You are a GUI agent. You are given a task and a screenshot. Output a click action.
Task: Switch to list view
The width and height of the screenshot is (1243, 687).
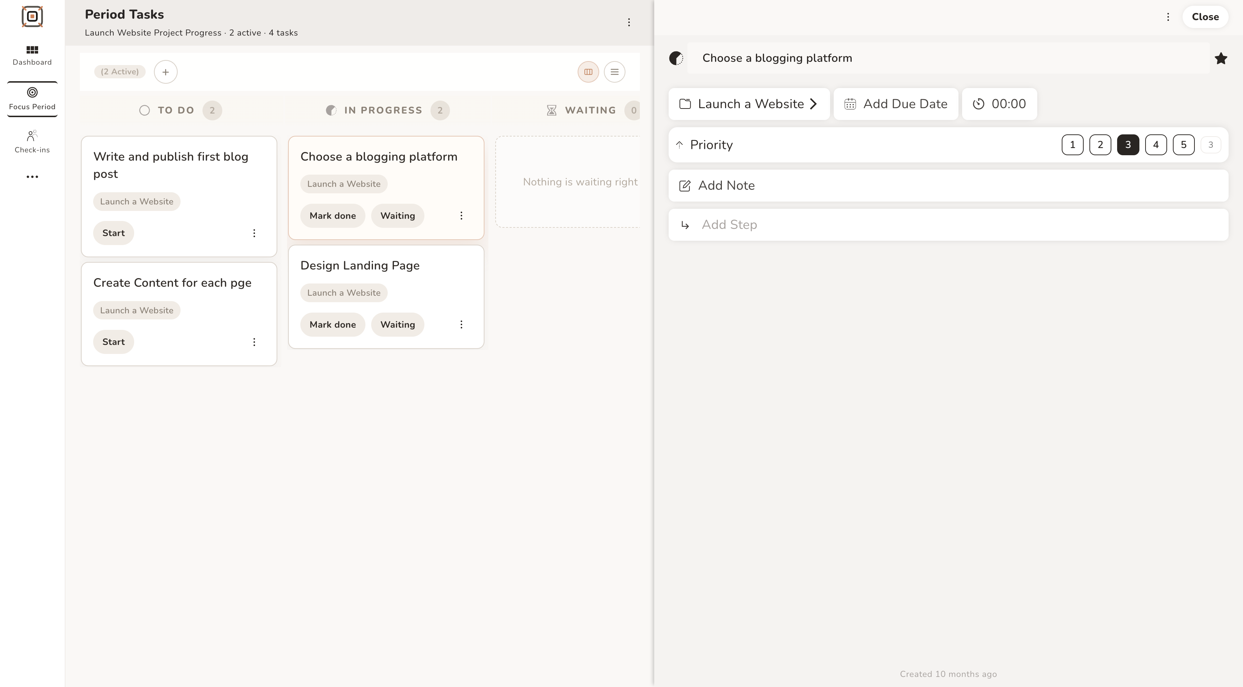[x=614, y=72]
